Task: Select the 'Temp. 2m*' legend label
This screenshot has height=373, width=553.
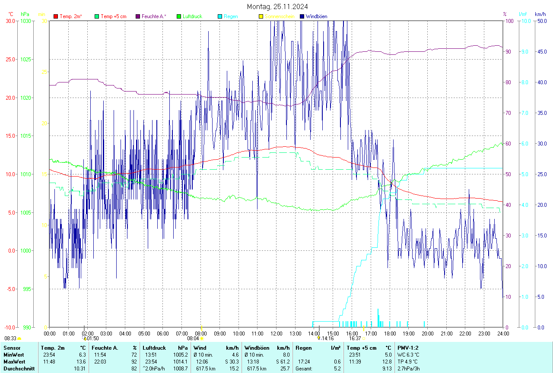Action: [71, 16]
